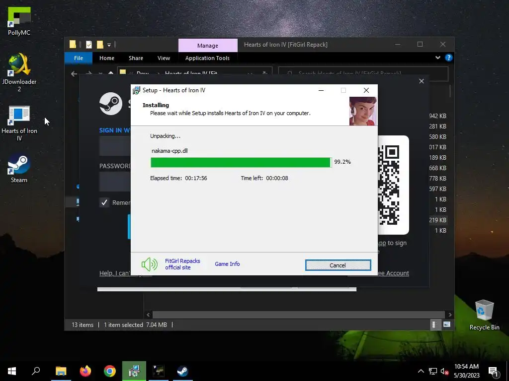
Task: Toggle Steam Remember me checkbox
Action: pos(104,202)
